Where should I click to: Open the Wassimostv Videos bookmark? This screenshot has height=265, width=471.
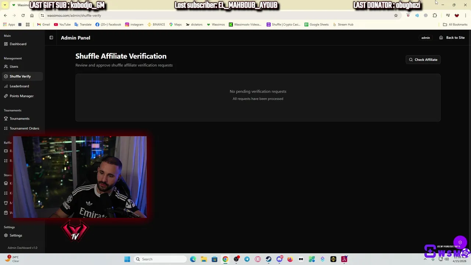(x=245, y=25)
